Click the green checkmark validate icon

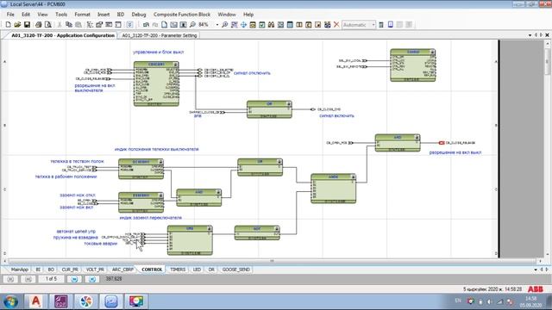pyautogui.click(x=262, y=25)
